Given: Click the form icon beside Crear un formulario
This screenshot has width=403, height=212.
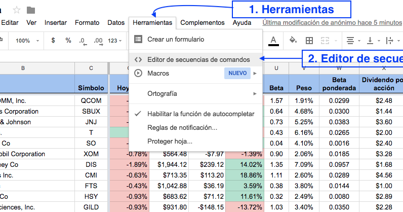Looking at the screenshot, I should click(x=138, y=39).
